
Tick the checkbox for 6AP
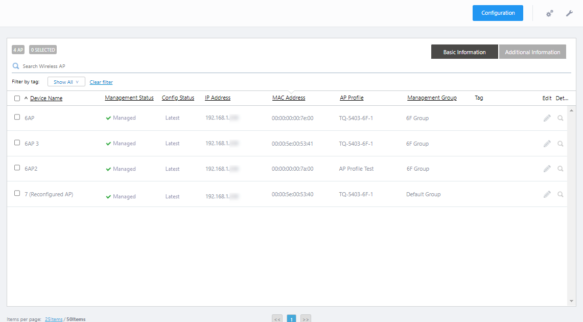coord(17,117)
